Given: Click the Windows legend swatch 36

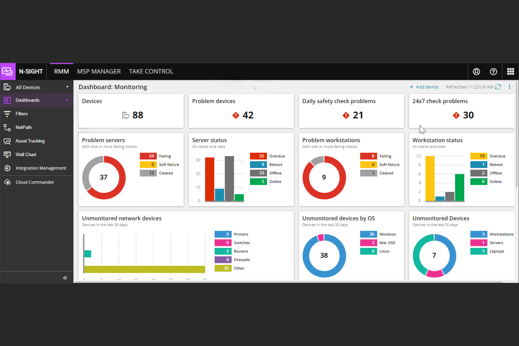Looking at the screenshot, I should click(x=369, y=234).
